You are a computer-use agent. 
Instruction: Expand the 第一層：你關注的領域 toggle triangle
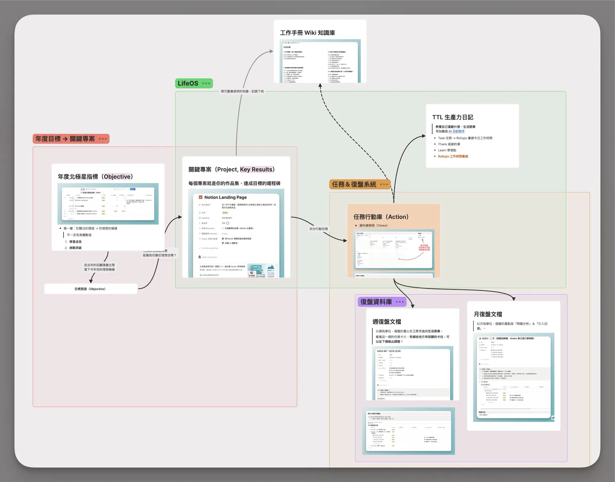click(60, 229)
